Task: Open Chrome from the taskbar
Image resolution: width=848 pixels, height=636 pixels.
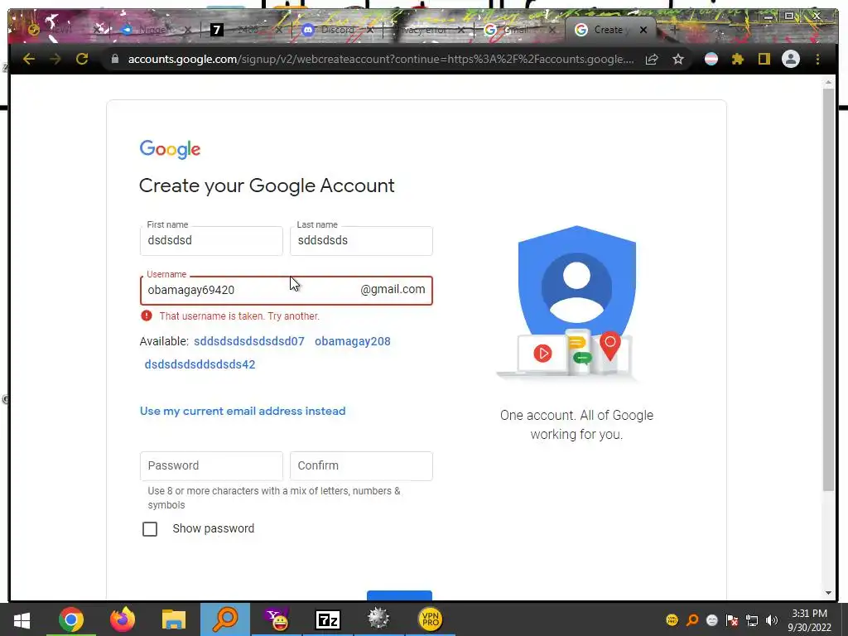Action: 71,619
